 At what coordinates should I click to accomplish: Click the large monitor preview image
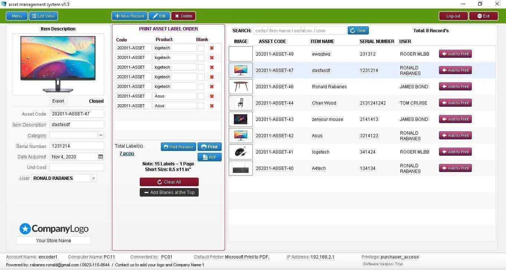(x=58, y=64)
